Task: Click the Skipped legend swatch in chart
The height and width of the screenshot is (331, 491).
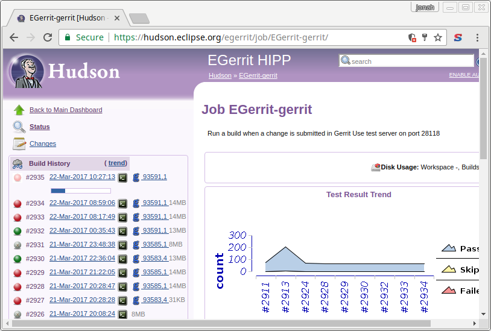Action: tap(448, 270)
